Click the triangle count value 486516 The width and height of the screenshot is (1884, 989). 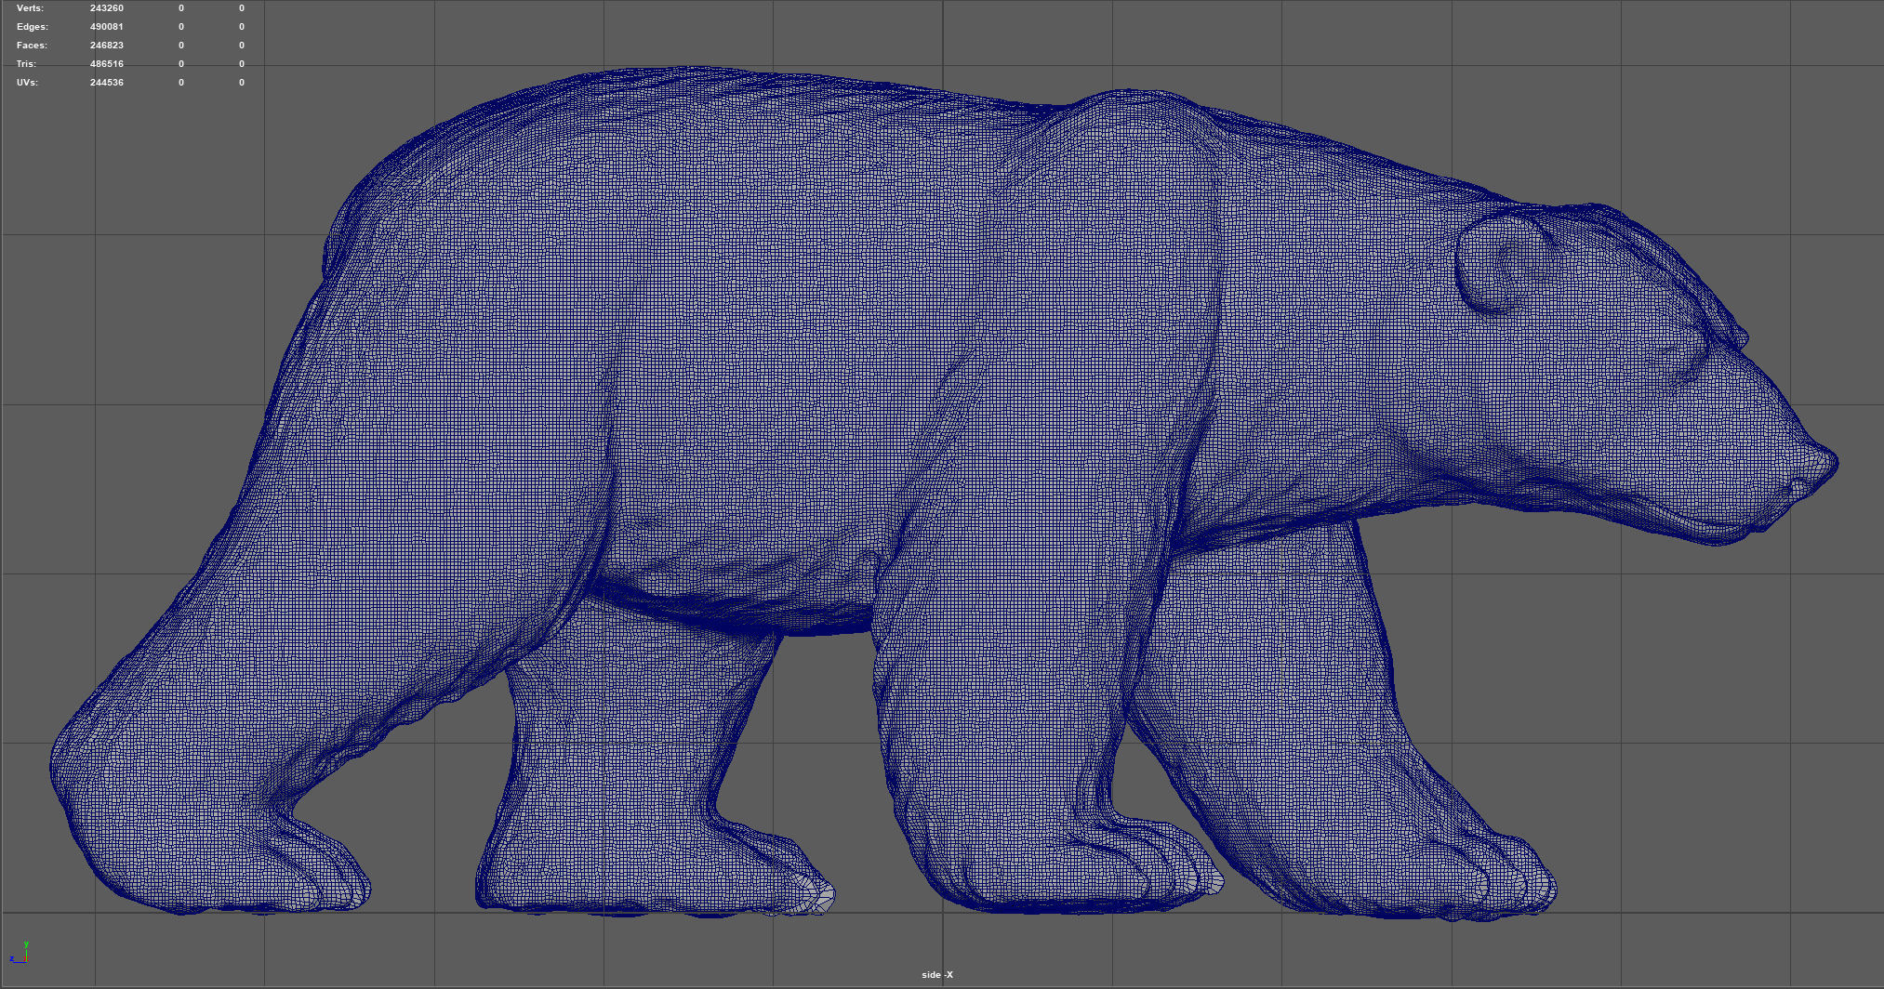[x=107, y=64]
